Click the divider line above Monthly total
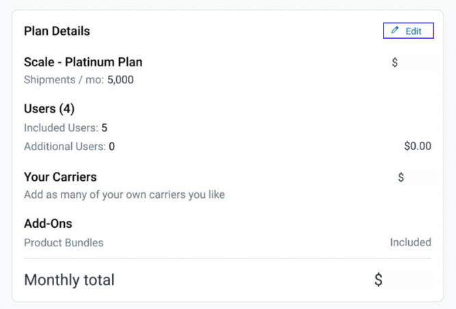Screen dimensions: 456x309 pos(227,259)
